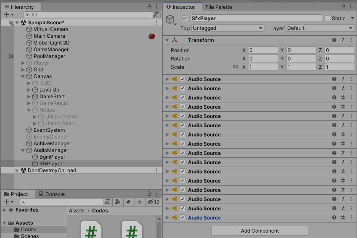
Task: Click the search-by-type icon beside the Hierarchy search field
Action: click(x=157, y=15)
